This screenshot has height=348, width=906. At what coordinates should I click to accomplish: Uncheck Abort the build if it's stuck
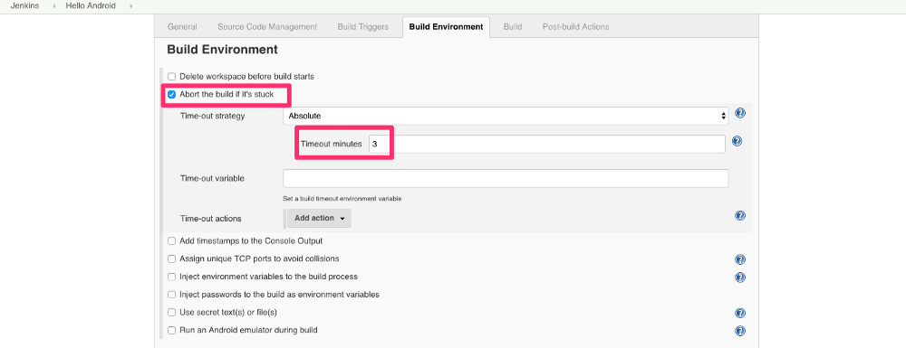coord(171,95)
